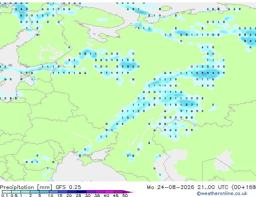This screenshot has width=256, height=197.
Task: Click the 25–30 mm navy legend swatch
Action: (82, 192)
